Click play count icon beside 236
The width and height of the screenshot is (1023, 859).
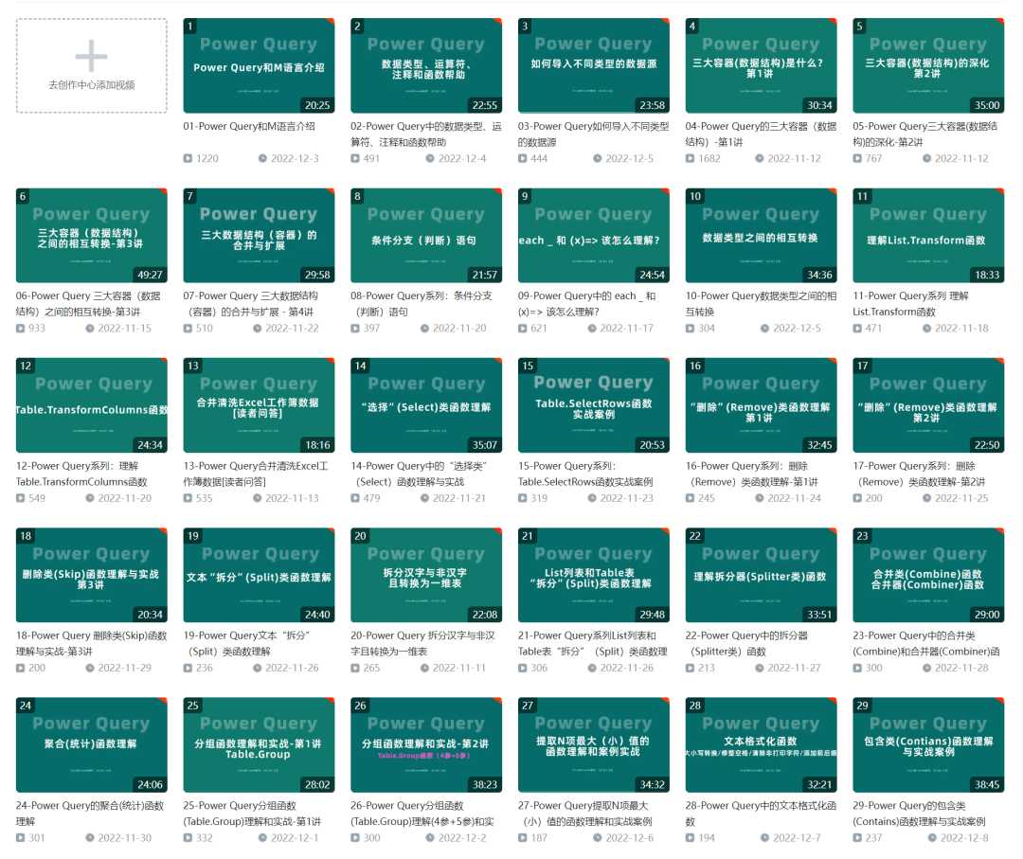188,668
